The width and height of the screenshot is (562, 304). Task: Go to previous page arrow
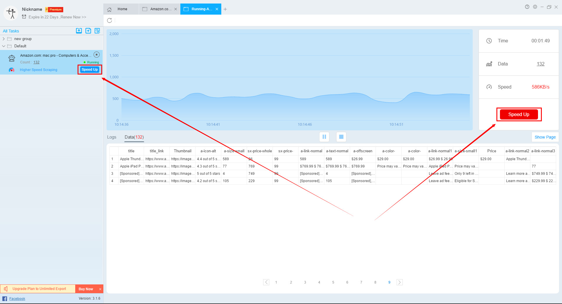266,282
